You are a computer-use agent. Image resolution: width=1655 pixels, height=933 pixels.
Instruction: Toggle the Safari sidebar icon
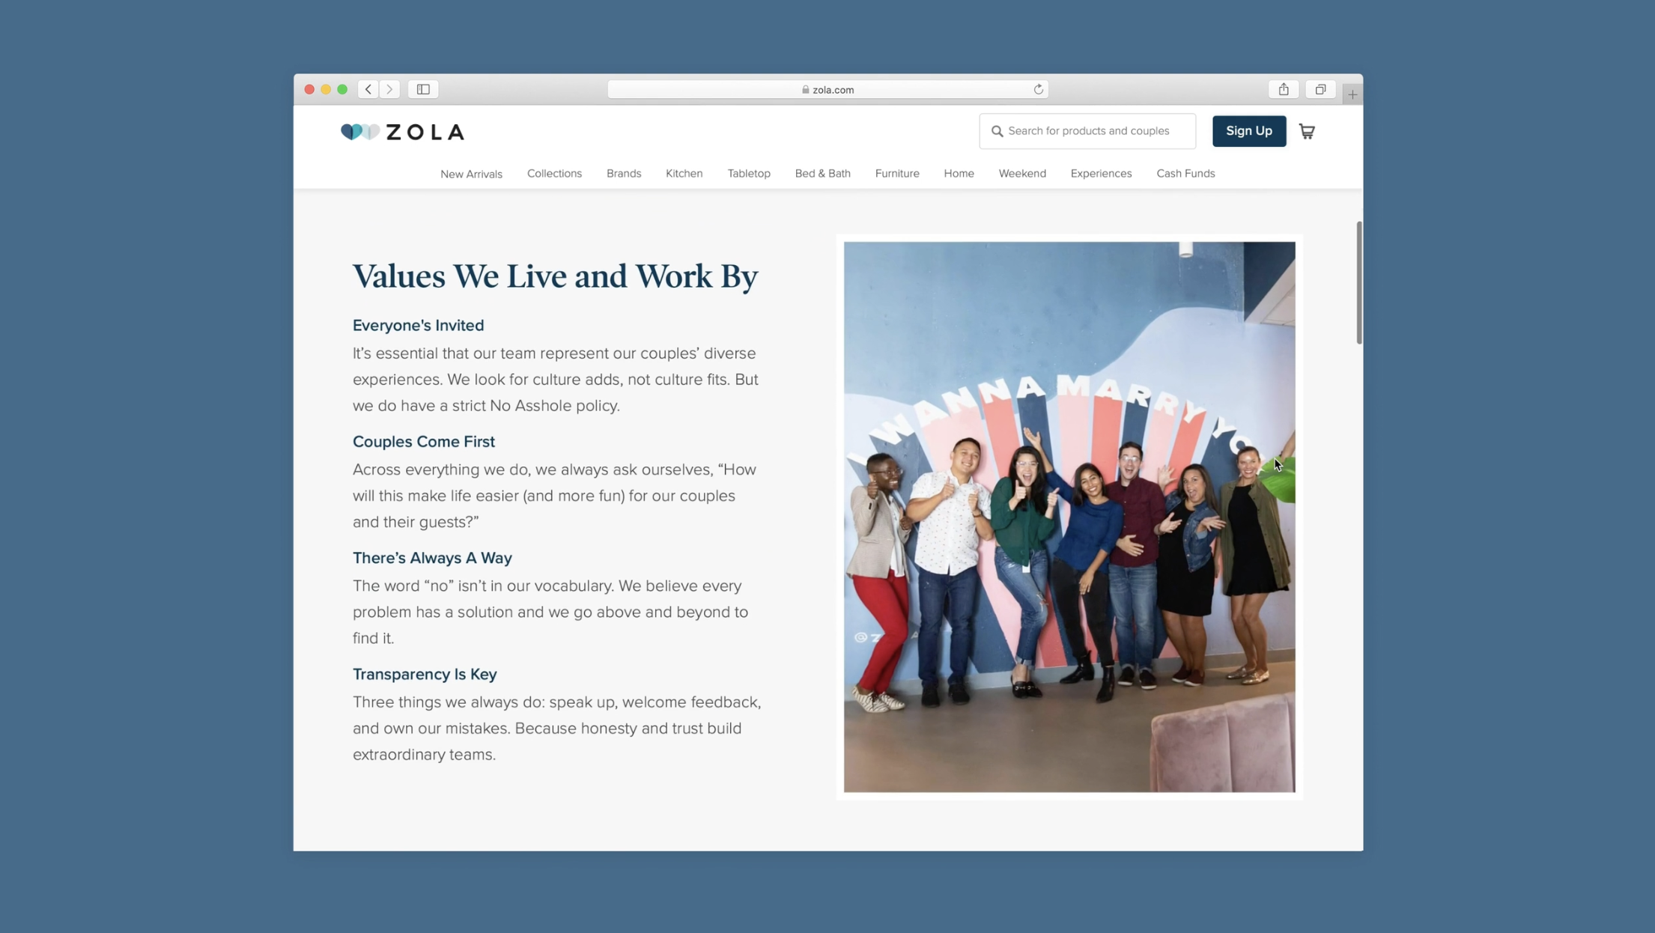[423, 89]
